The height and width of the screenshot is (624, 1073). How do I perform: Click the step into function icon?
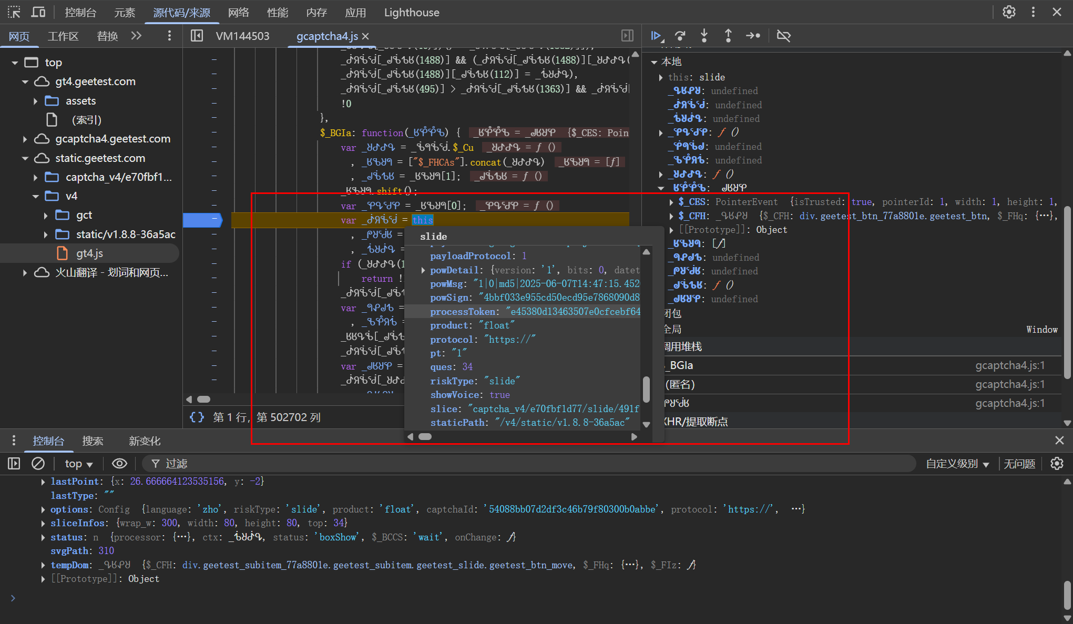(704, 36)
